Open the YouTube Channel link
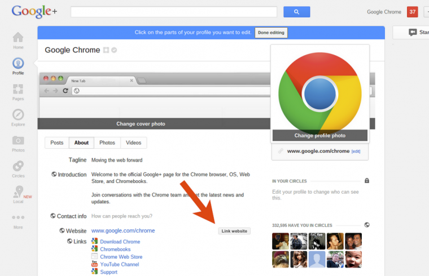Viewport: 429px width, 276px height. pos(120,264)
